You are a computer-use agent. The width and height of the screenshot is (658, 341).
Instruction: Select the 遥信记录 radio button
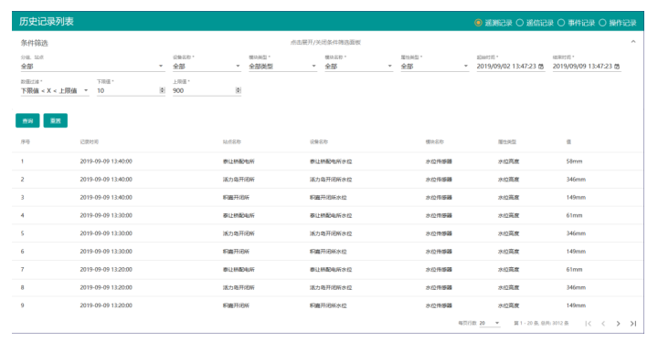pyautogui.click(x=519, y=23)
